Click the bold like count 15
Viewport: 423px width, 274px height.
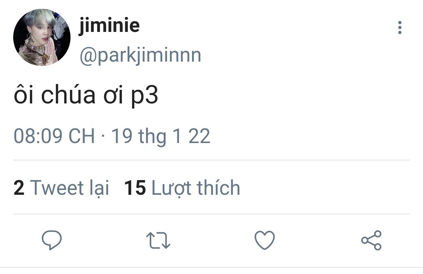(x=135, y=188)
